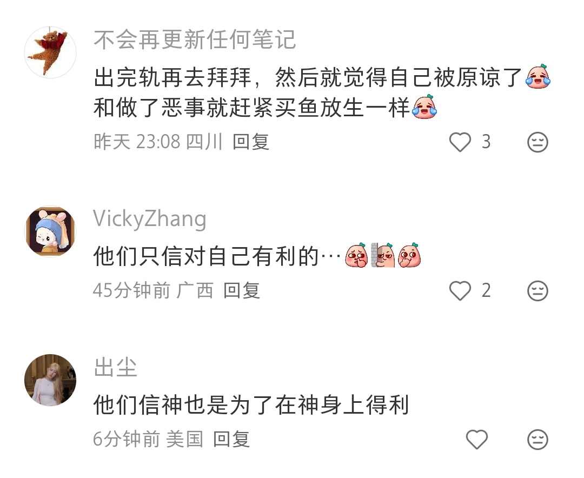Like VickyZhang's comment
The width and height of the screenshot is (584, 478).
click(460, 290)
